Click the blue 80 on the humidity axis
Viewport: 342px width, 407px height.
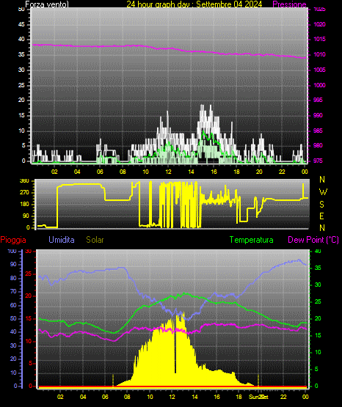coord(13,278)
